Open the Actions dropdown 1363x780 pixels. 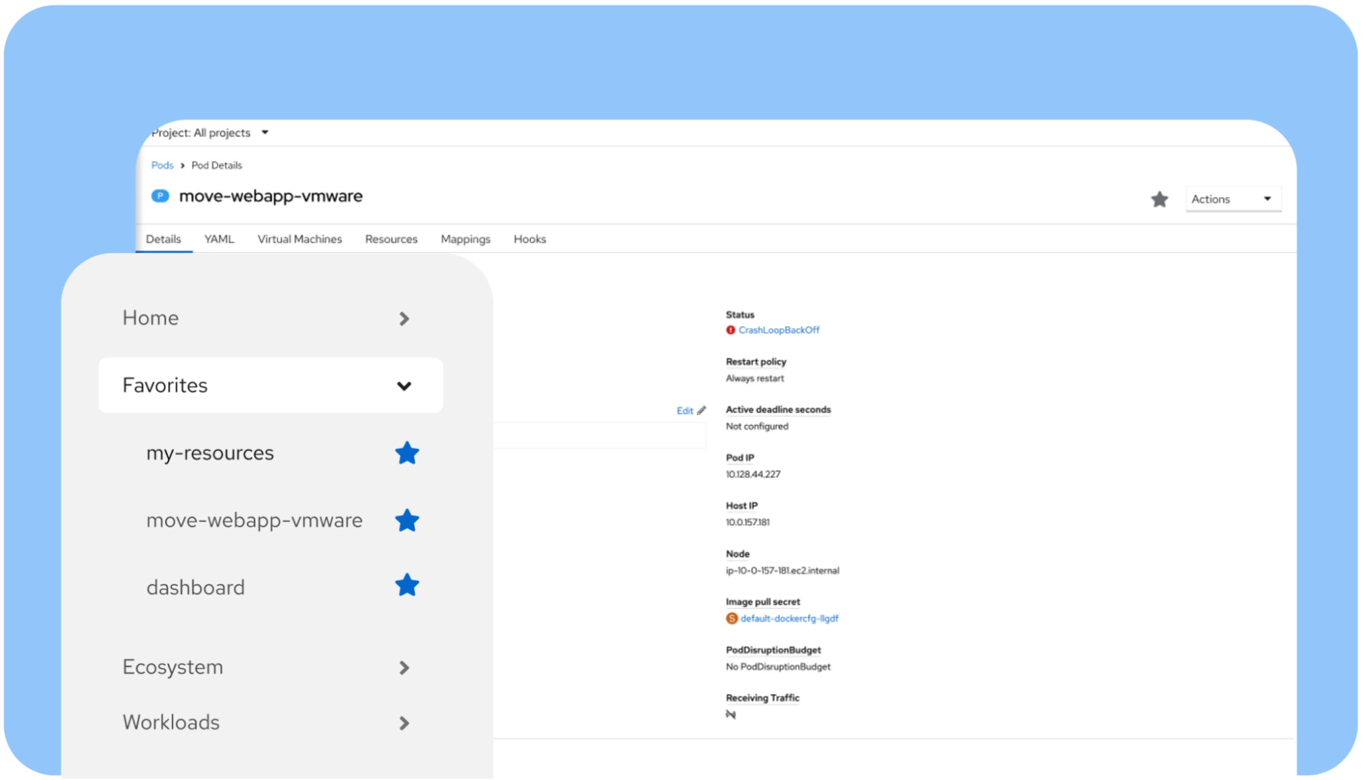pos(1233,200)
